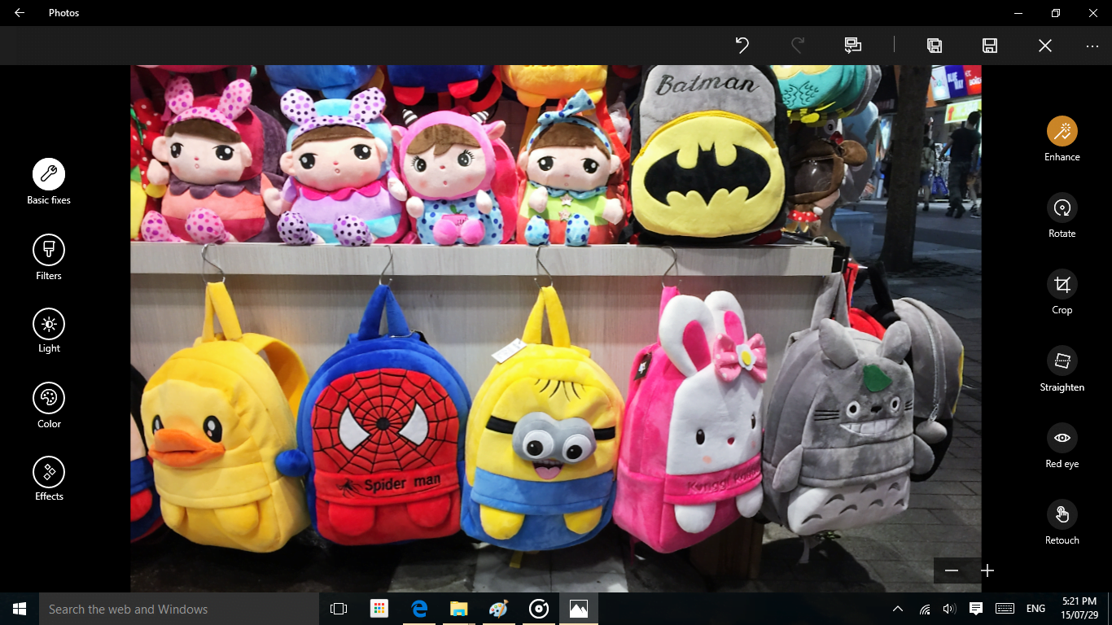Open the Light adjustments category
This screenshot has width=1112, height=625.
[x=49, y=324]
